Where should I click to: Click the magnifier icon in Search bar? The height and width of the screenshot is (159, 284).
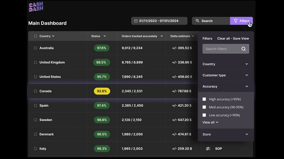(x=197, y=21)
